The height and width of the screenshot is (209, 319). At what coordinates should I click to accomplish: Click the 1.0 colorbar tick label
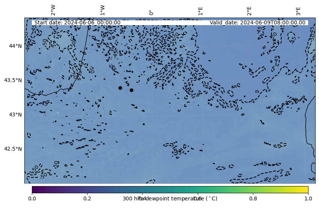coord(308,198)
